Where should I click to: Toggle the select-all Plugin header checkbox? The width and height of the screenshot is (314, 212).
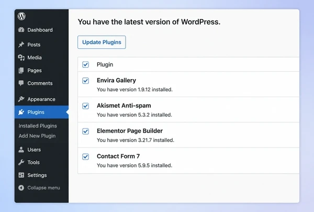point(85,65)
